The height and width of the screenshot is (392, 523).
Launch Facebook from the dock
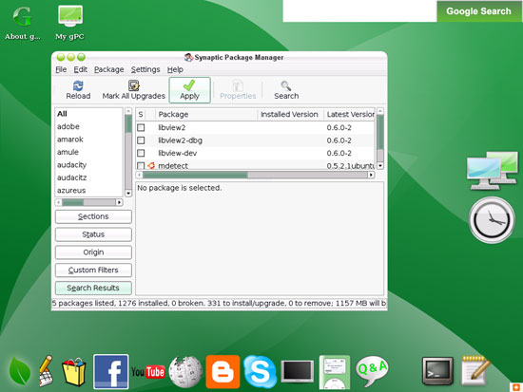[x=110, y=371]
